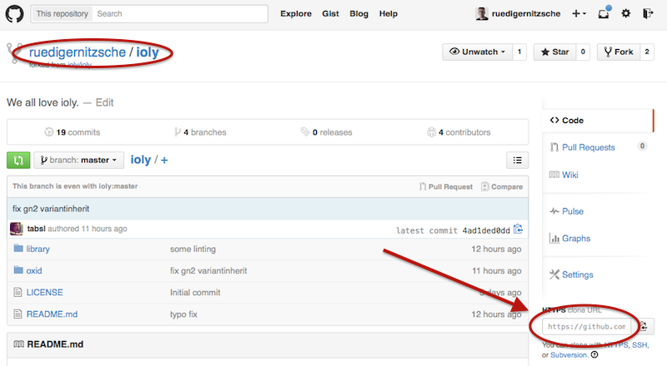The image size is (667, 366).
Task: Open account settings gear icon
Action: pyautogui.click(x=626, y=13)
